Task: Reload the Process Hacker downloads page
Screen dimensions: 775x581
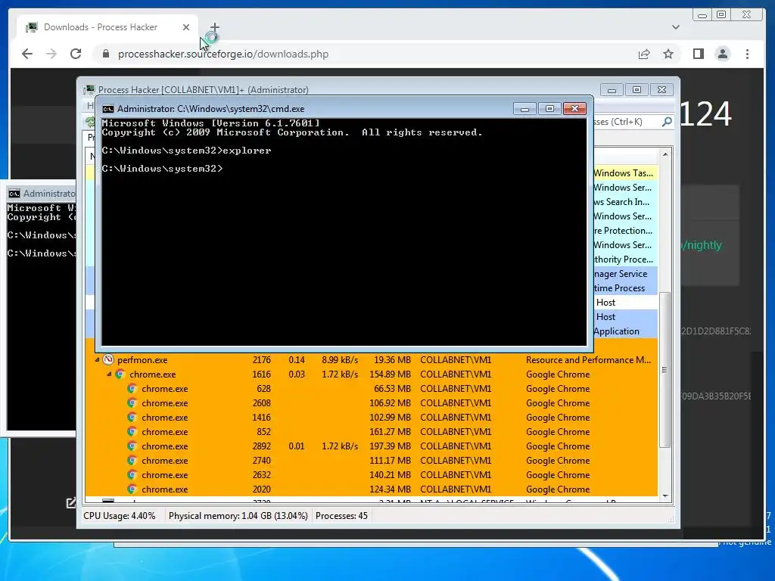Action: [76, 54]
